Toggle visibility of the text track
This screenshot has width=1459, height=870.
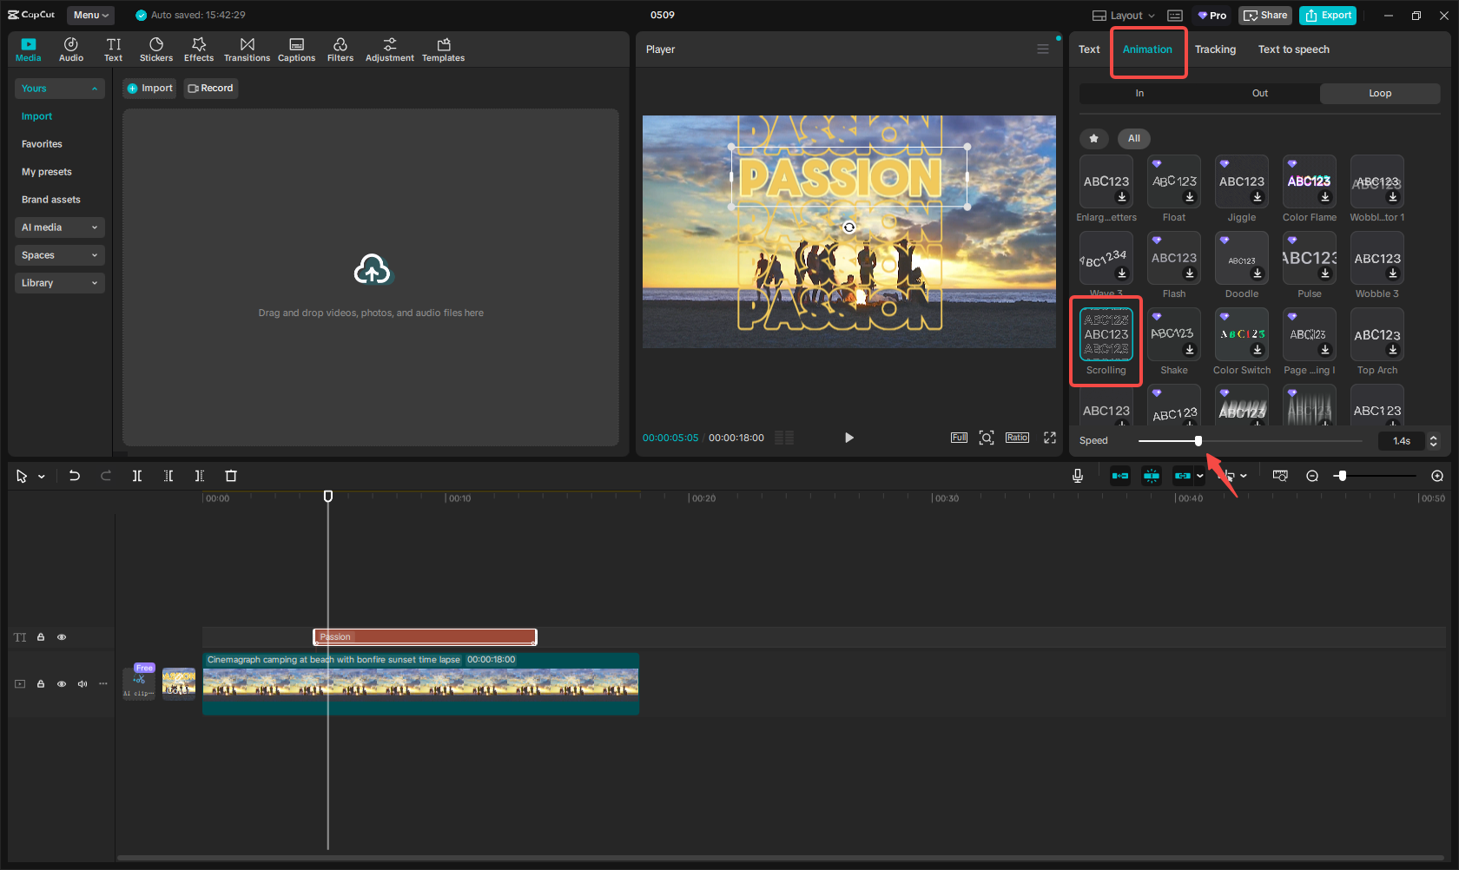tap(62, 637)
